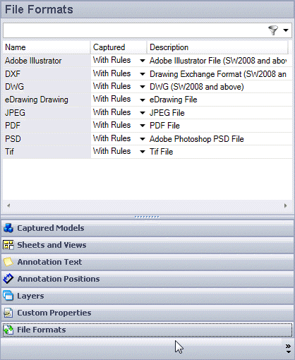Image resolution: width=295 pixels, height=360 pixels.
Task: Click the File Formats icon
Action: click(x=8, y=330)
